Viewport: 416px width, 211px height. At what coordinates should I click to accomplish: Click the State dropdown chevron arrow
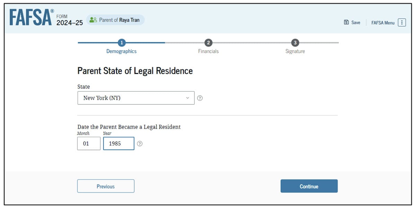[188, 98]
